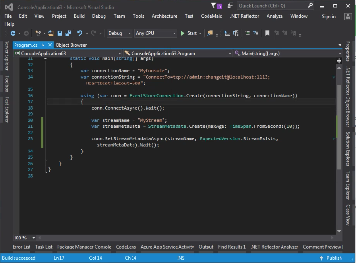Viewport: 356px width, 263px height.
Task: Click the Sign in link
Action: coord(328,16)
